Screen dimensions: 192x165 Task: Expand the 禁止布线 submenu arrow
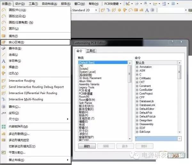click(x=68, y=160)
